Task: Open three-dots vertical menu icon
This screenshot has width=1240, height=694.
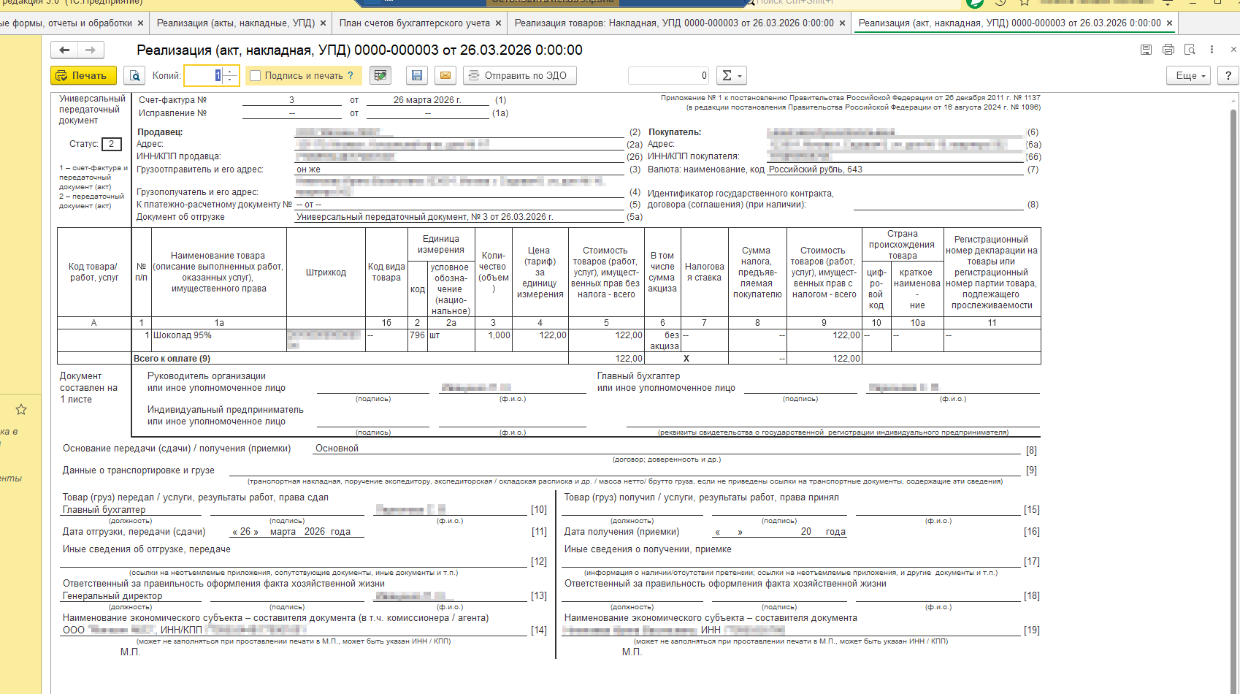Action: click(x=1212, y=50)
